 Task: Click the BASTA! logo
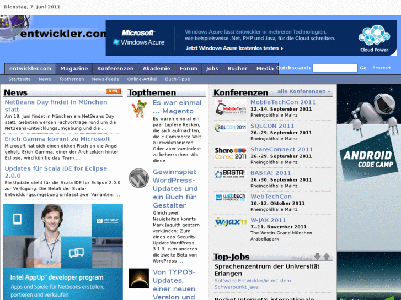pyautogui.click(x=230, y=173)
